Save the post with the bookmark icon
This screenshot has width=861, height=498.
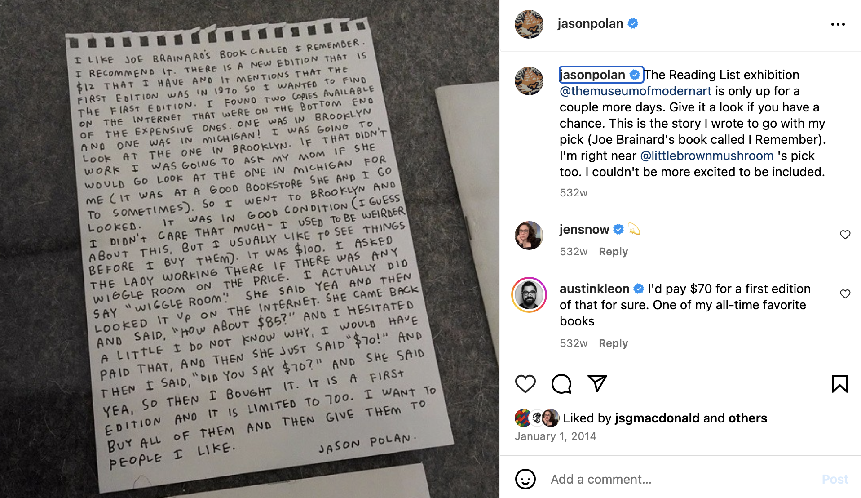[839, 384]
